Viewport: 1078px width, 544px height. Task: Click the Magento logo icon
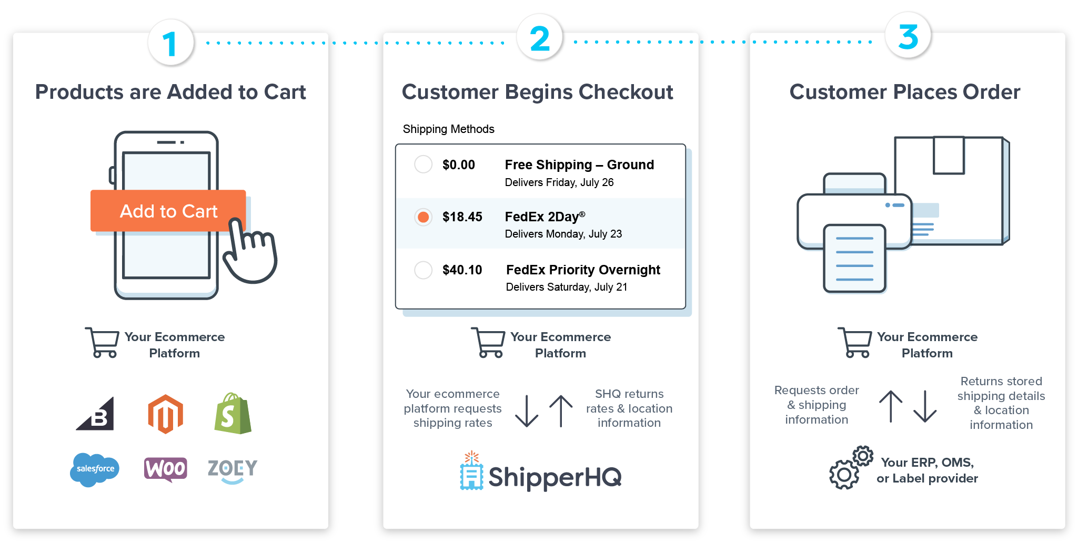tap(166, 414)
